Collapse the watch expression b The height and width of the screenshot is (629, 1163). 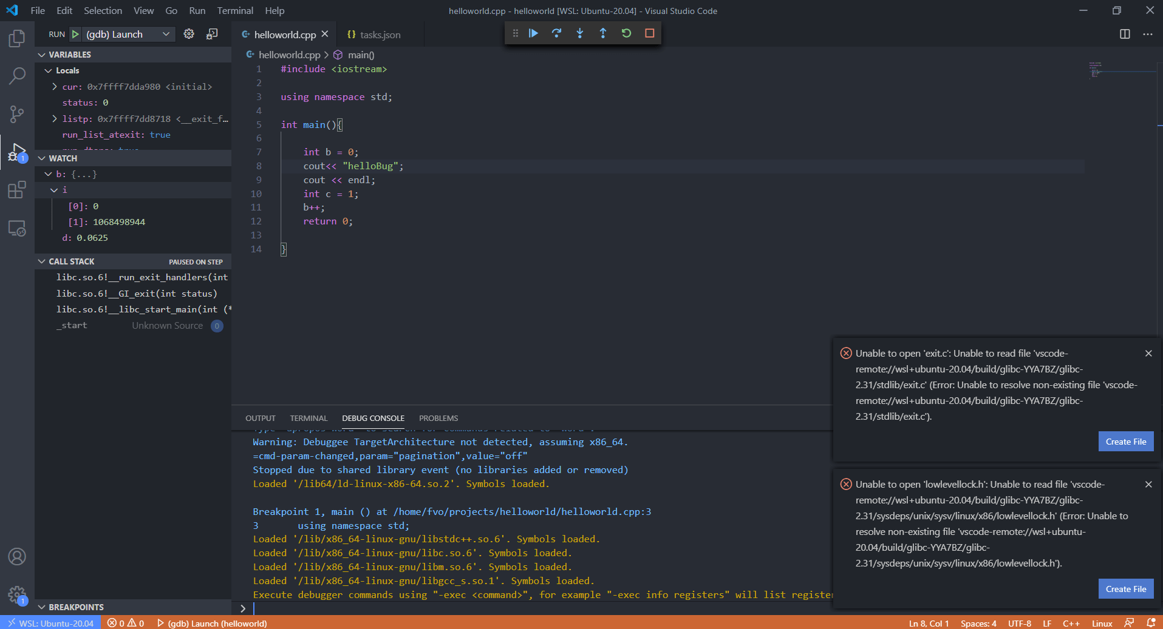click(49, 174)
